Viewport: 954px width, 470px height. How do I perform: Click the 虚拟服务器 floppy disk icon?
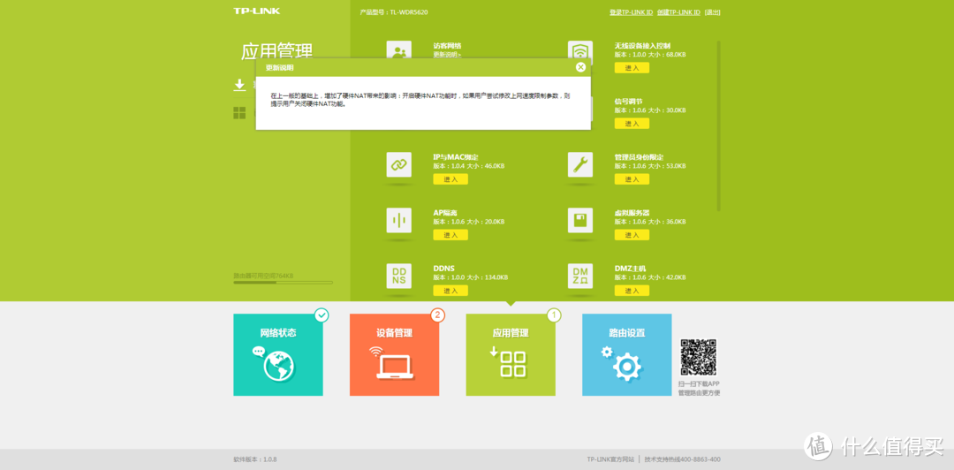(579, 220)
